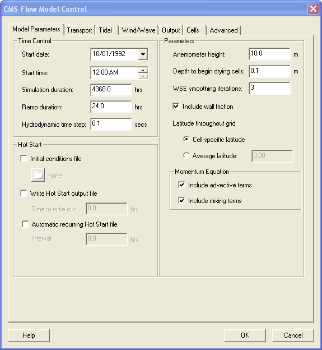Click the 'Latitude throughout grid' label
Image resolution: width=322 pixels, height=350 pixels.
[204, 123]
